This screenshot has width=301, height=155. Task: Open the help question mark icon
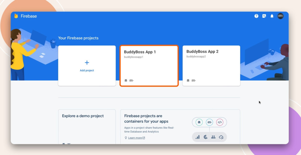[256, 16]
